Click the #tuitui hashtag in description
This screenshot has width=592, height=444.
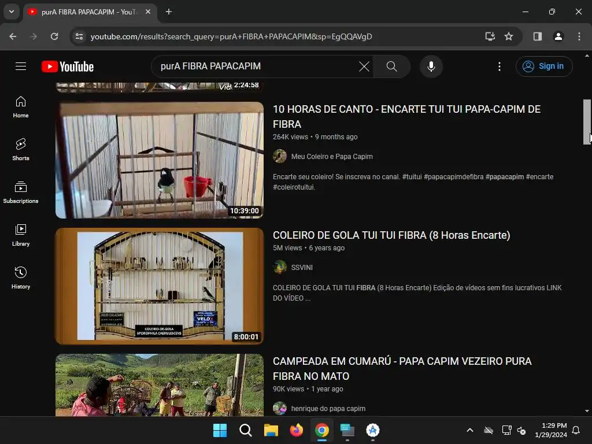pyautogui.click(x=412, y=177)
